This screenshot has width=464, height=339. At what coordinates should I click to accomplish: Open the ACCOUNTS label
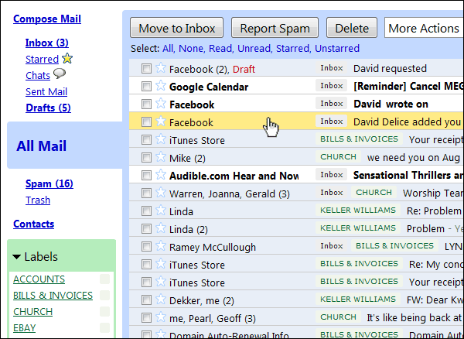coord(39,279)
